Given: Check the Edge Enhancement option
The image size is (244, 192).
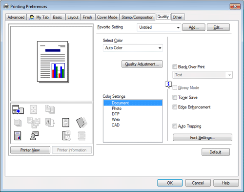Looking at the screenshot, I should [175, 107].
